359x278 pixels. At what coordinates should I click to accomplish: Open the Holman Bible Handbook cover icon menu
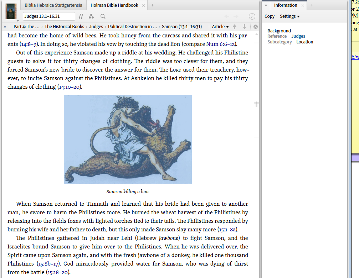point(11,12)
